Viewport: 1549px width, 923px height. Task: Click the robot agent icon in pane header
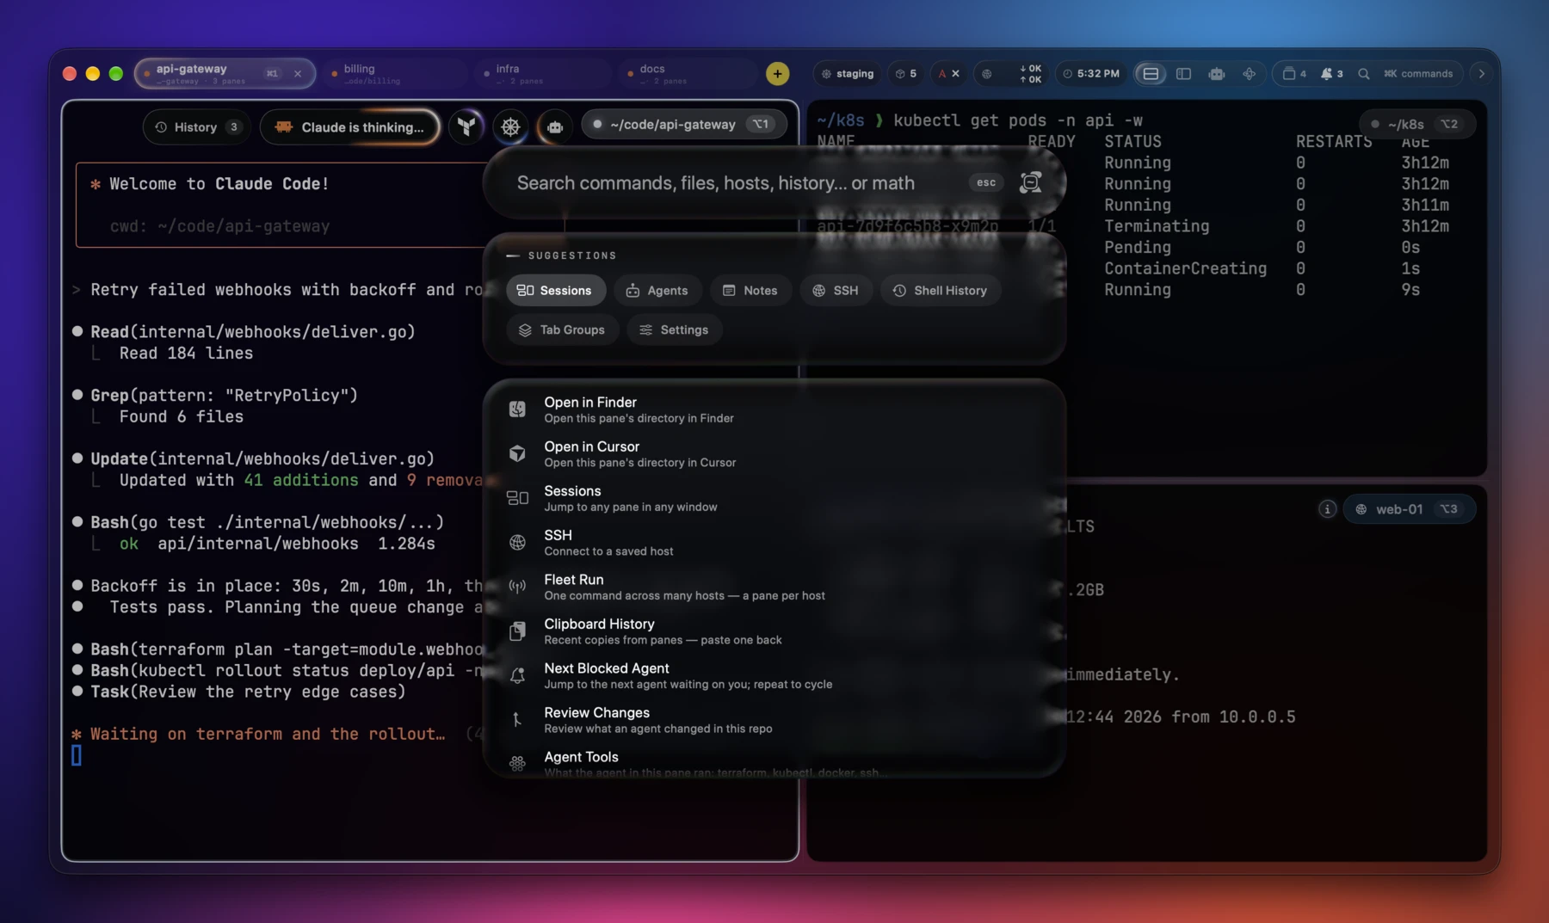(x=555, y=126)
